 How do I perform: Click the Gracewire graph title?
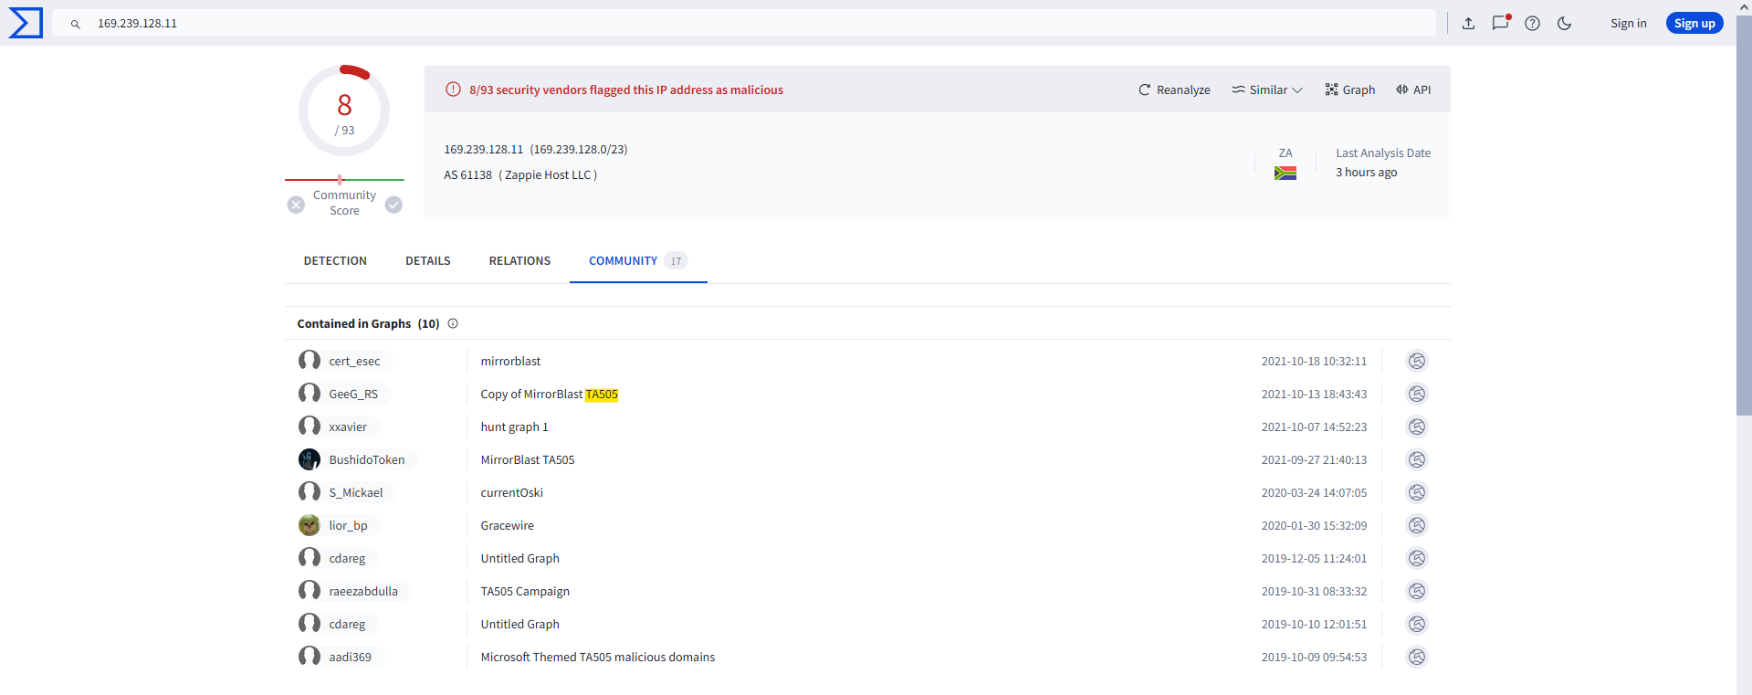click(507, 526)
